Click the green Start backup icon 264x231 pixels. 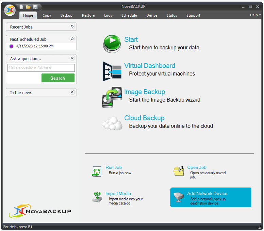coord(112,44)
